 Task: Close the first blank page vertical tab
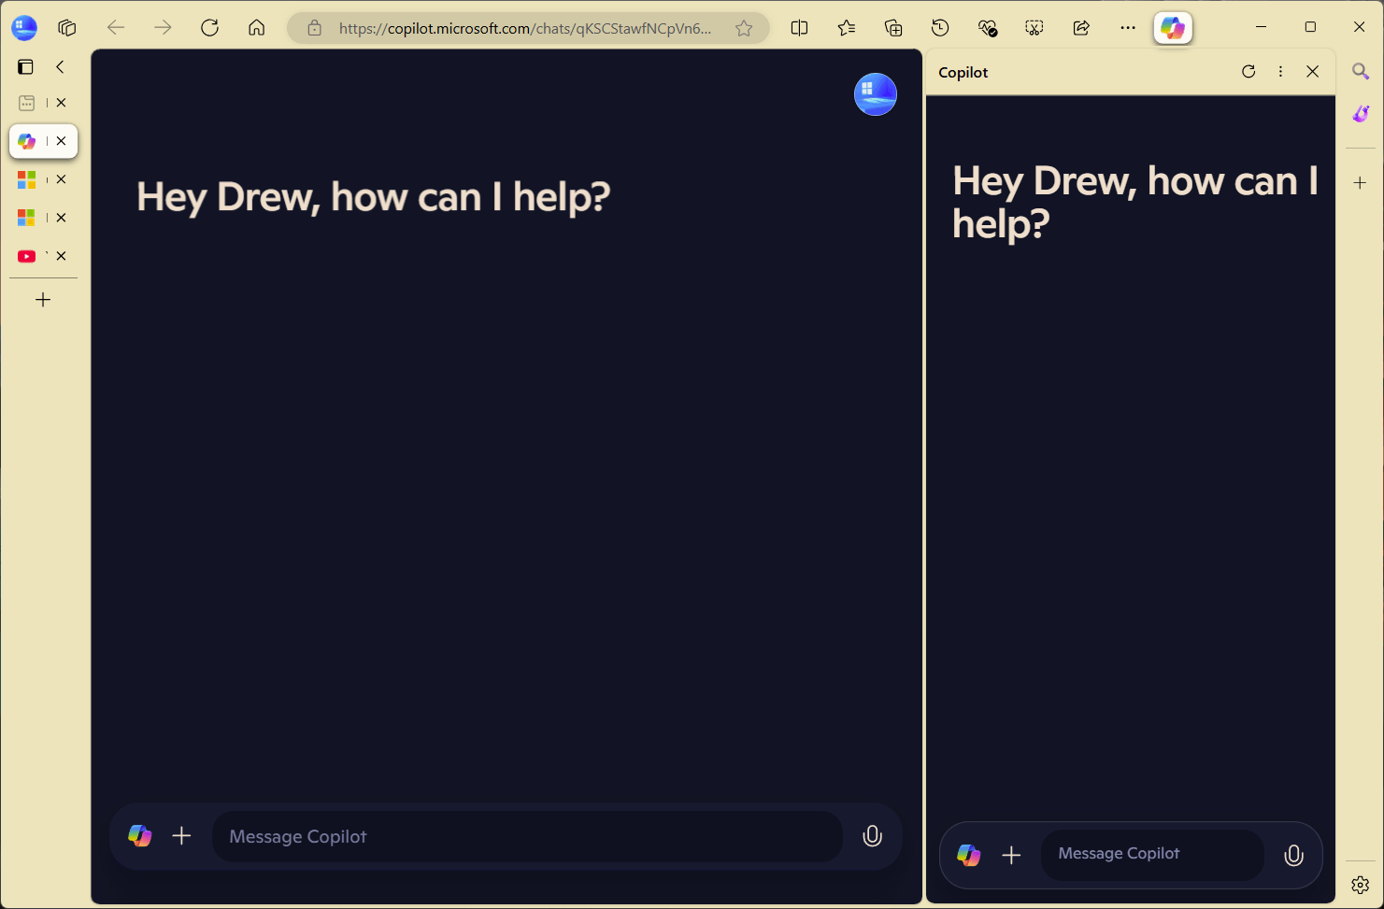pyautogui.click(x=61, y=103)
